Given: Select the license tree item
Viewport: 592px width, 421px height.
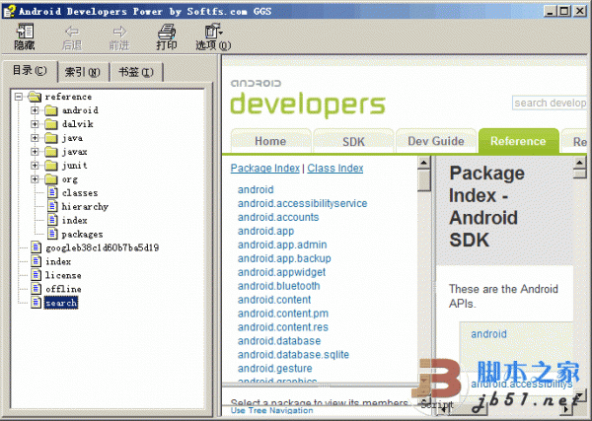Looking at the screenshot, I should coord(63,275).
